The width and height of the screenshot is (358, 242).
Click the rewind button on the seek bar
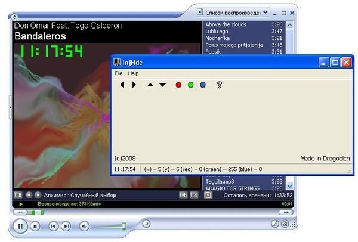[x=20, y=213]
